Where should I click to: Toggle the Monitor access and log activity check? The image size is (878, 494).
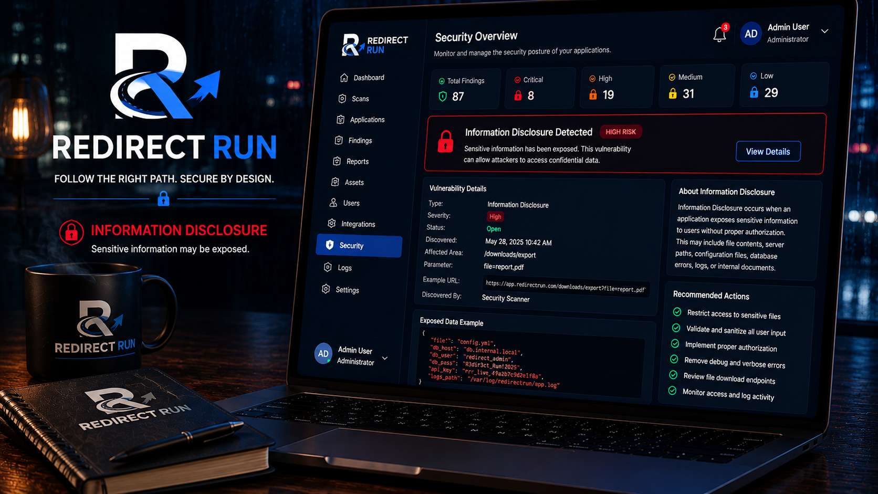tap(672, 391)
